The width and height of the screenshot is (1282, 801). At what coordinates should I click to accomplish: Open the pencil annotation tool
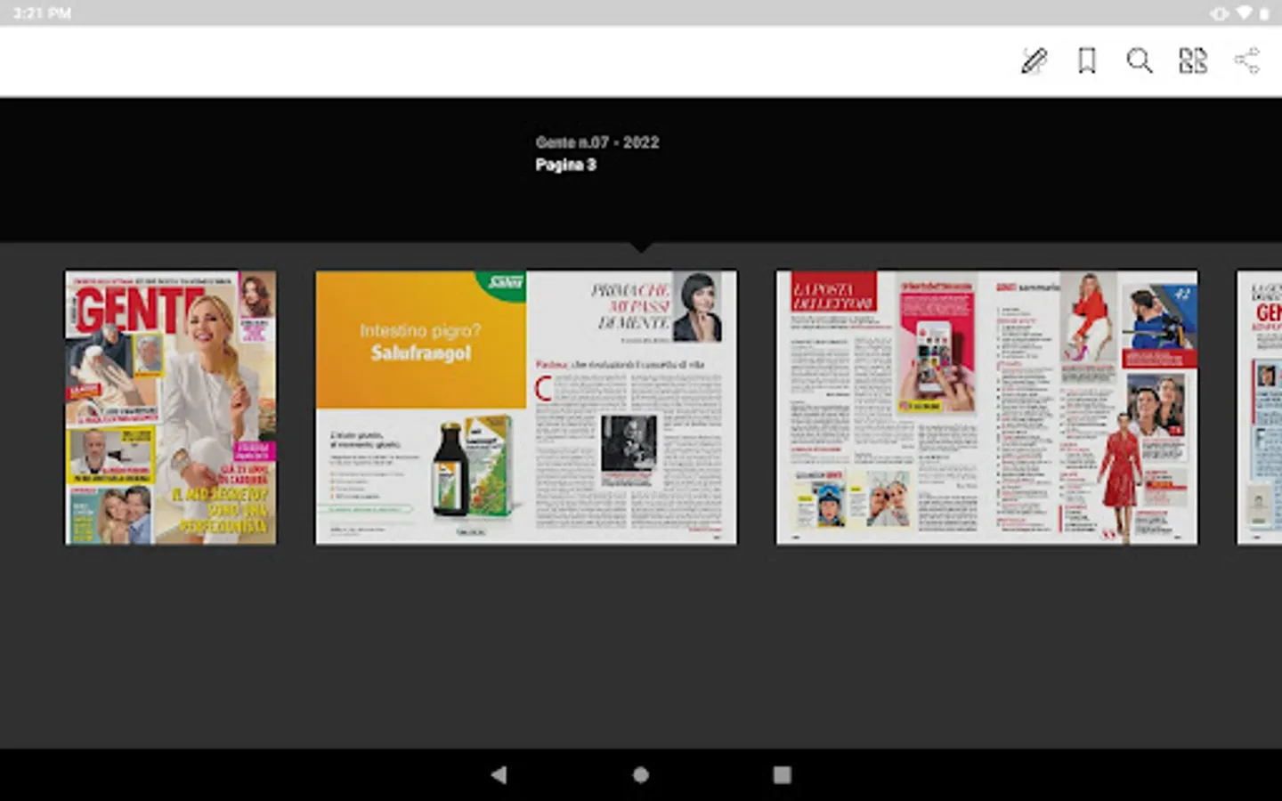point(1034,61)
